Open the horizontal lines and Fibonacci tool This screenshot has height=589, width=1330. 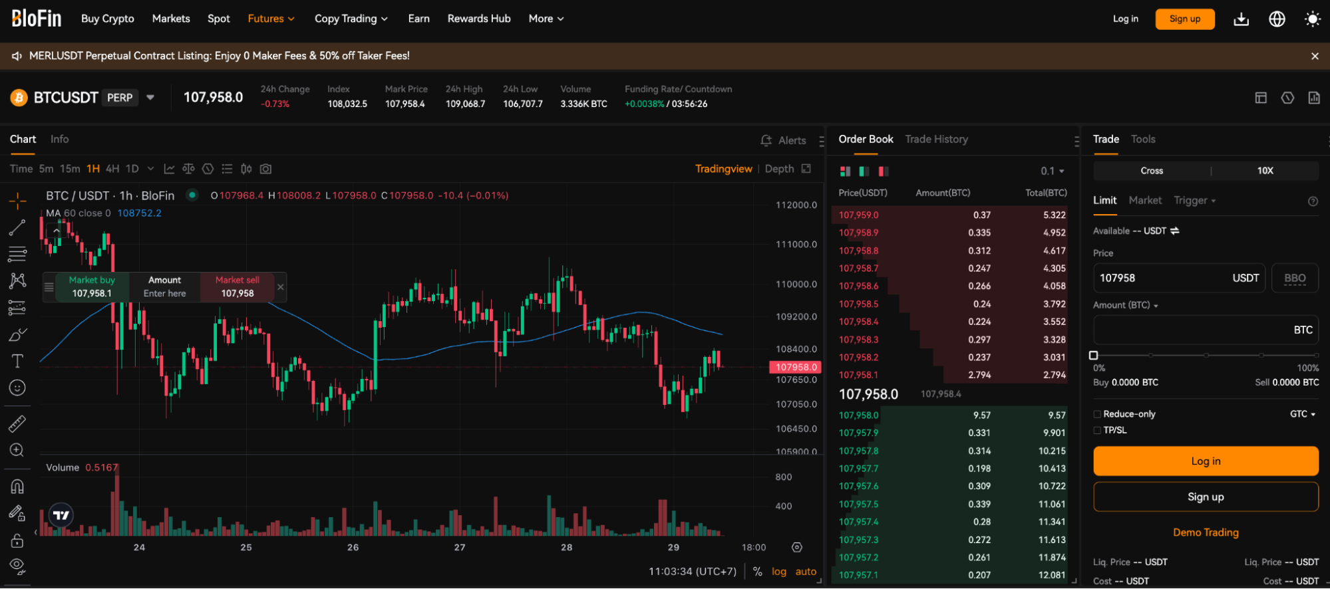click(x=17, y=254)
